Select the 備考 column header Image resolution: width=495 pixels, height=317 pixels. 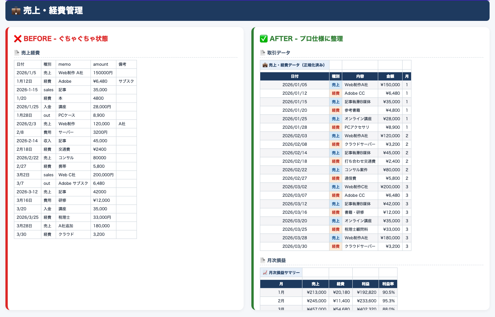coord(126,64)
